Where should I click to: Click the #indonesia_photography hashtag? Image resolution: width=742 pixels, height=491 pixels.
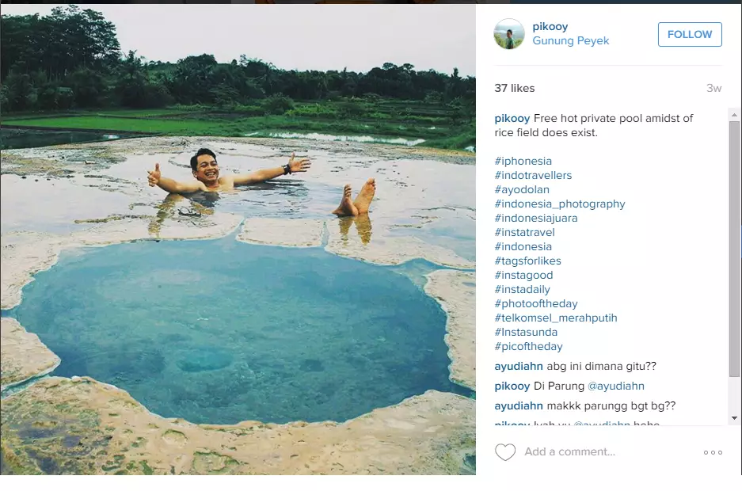pyautogui.click(x=559, y=204)
